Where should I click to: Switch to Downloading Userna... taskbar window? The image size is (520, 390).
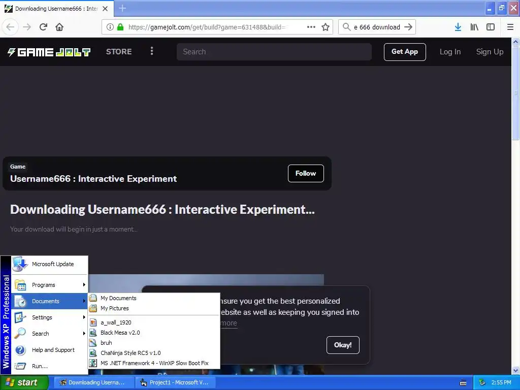pos(94,382)
